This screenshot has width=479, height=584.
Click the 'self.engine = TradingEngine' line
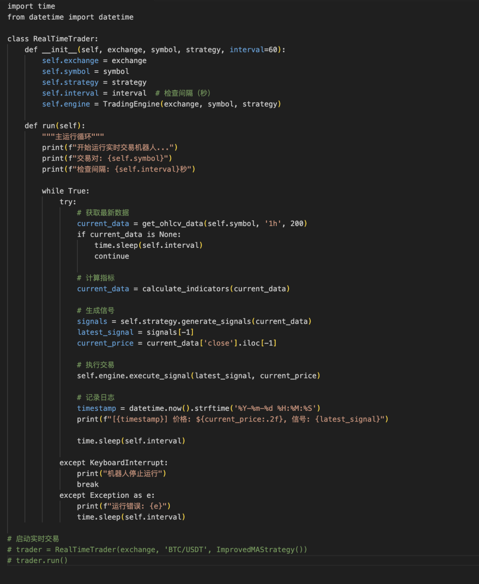[x=161, y=104]
